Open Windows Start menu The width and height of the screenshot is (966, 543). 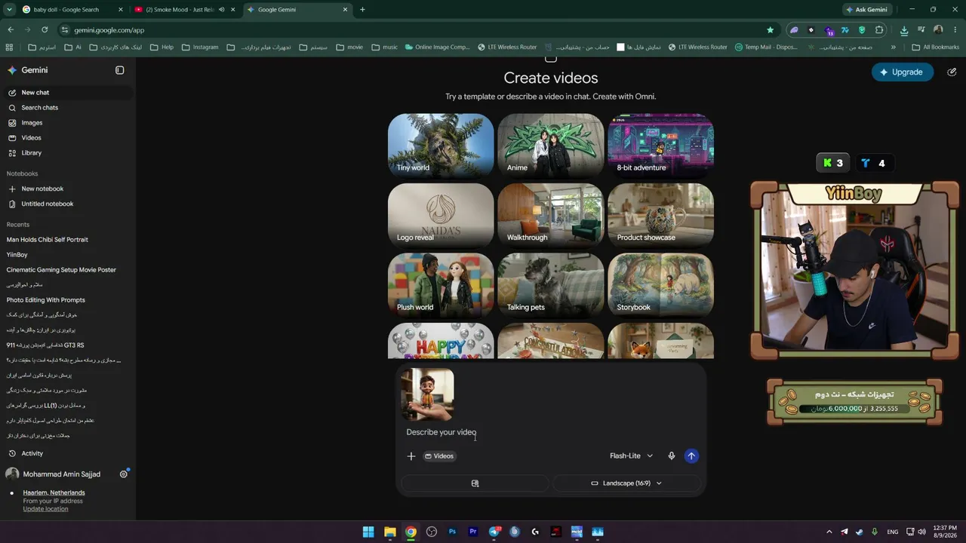click(x=368, y=532)
